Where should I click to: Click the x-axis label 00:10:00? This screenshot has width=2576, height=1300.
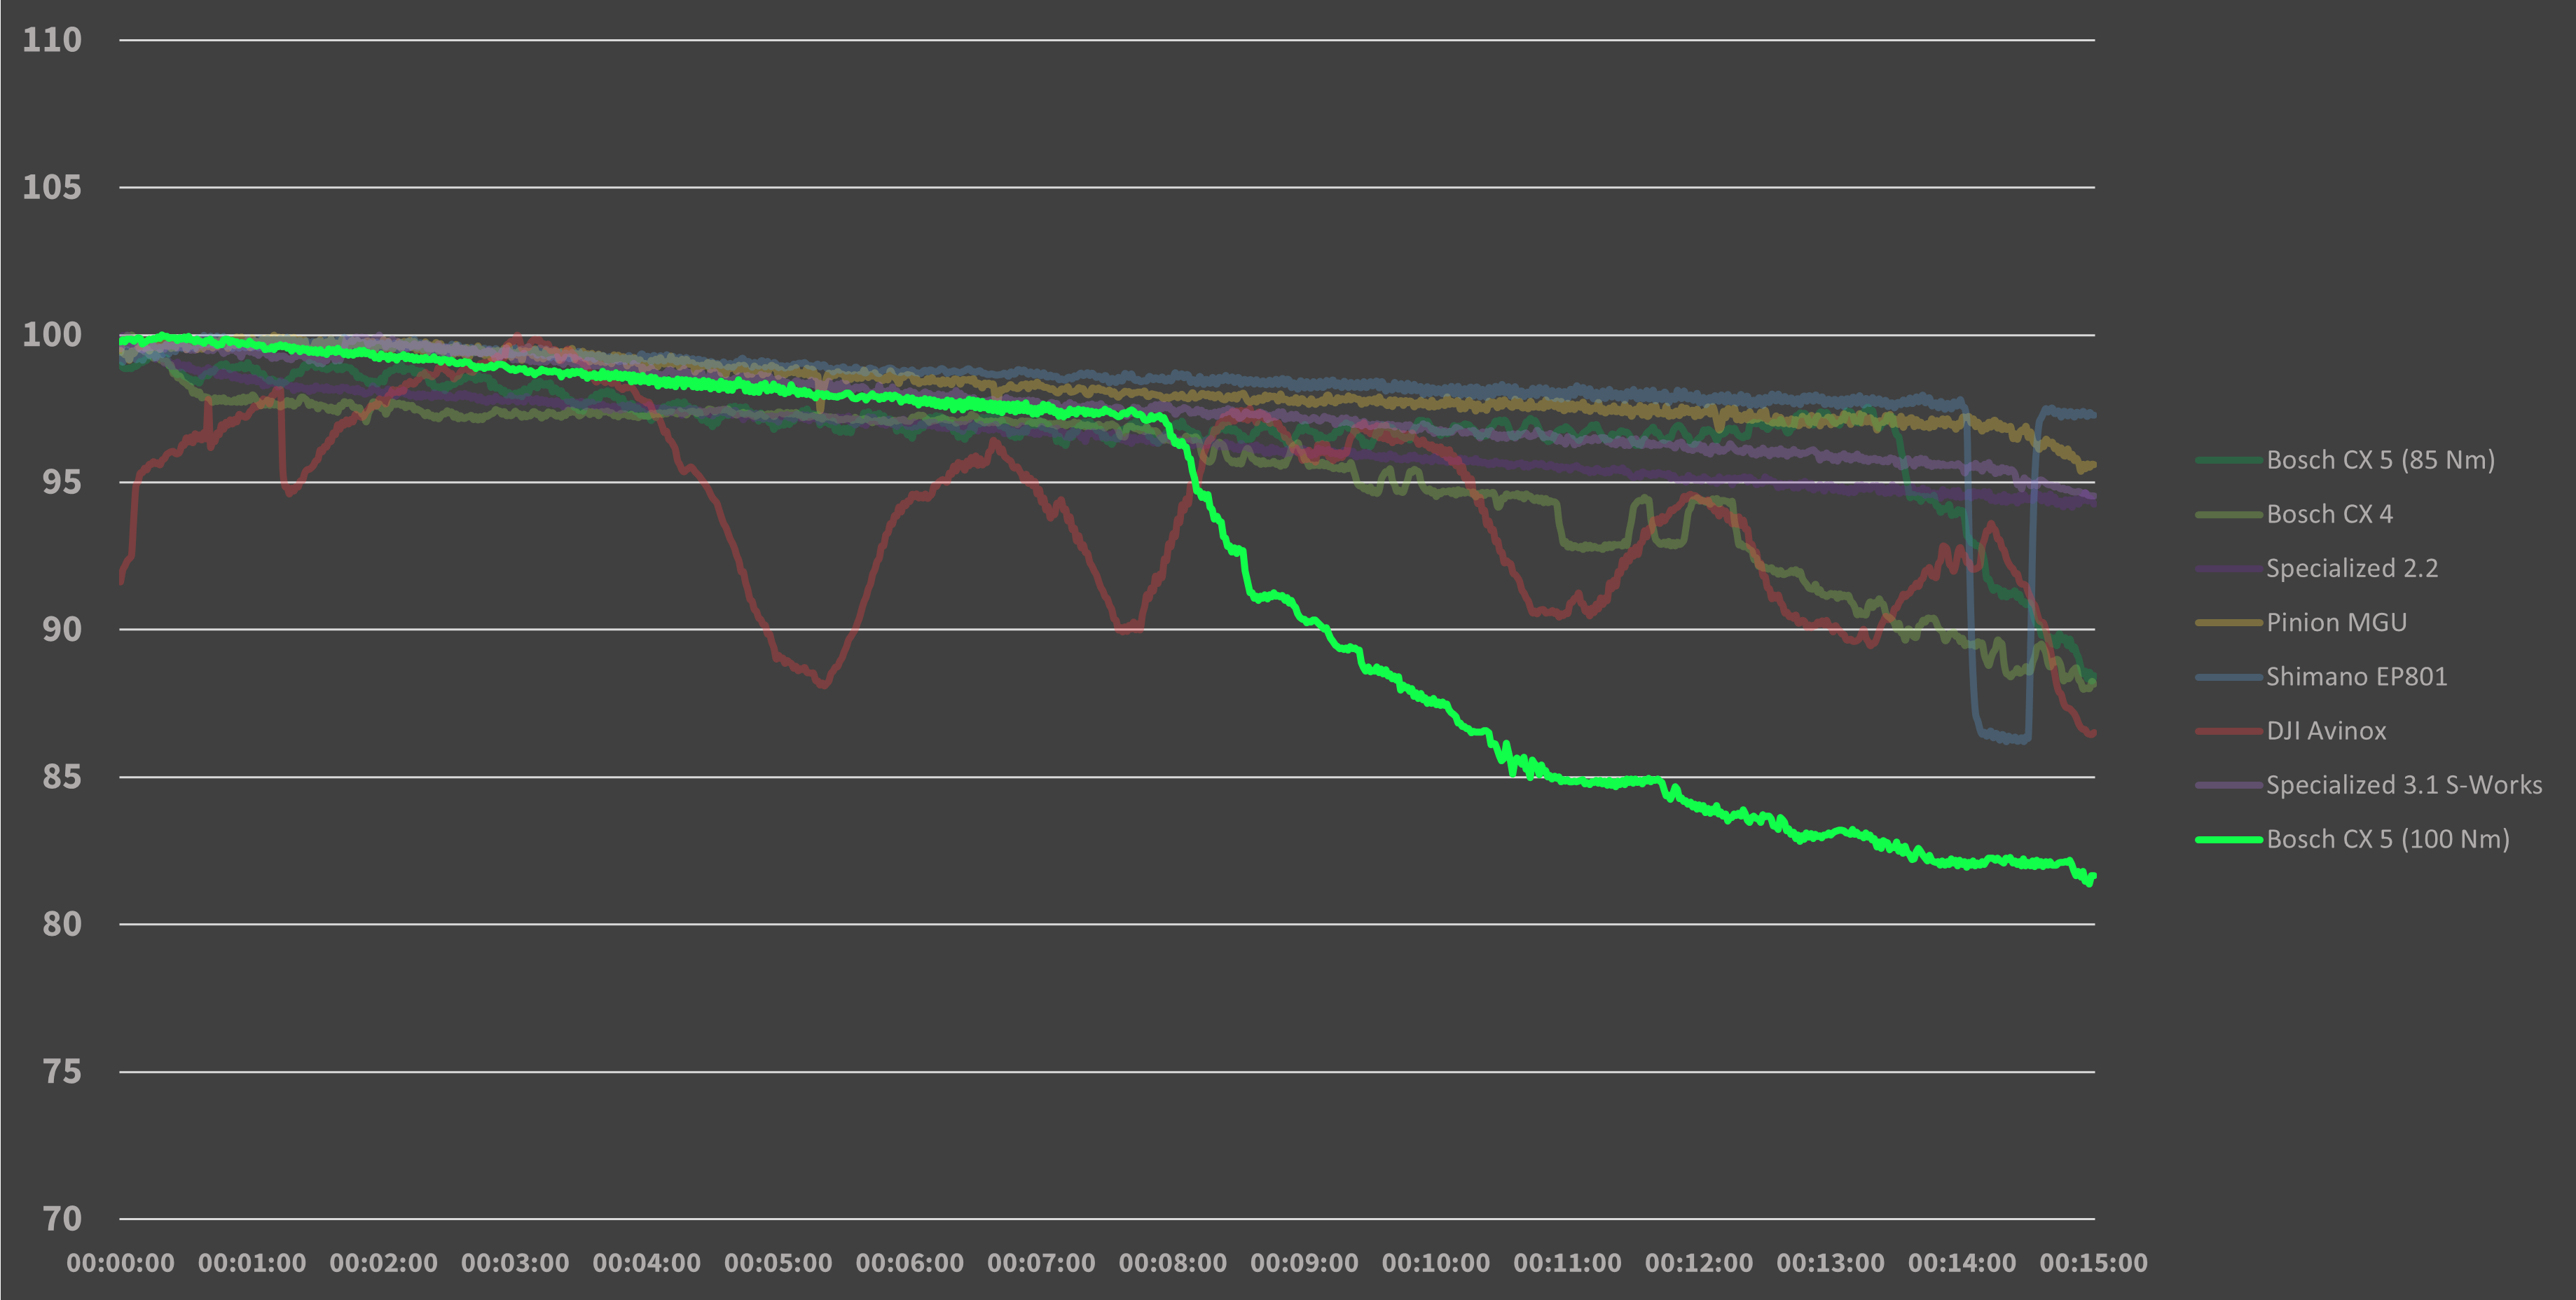(1436, 1263)
